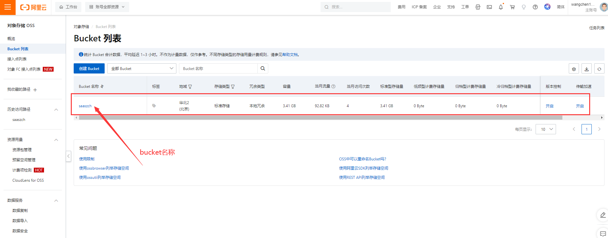Open the page size dropdown showing 10

[545, 129]
